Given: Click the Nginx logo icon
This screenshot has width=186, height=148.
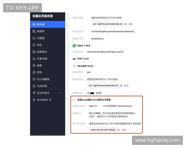Looking at the screenshot, I should (x=74, y=46).
